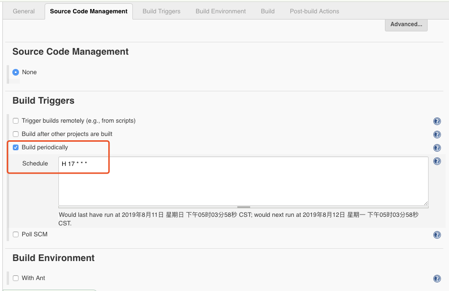Tick the With Ant checkbox
Viewport: 449px width, 291px height.
[x=16, y=278]
